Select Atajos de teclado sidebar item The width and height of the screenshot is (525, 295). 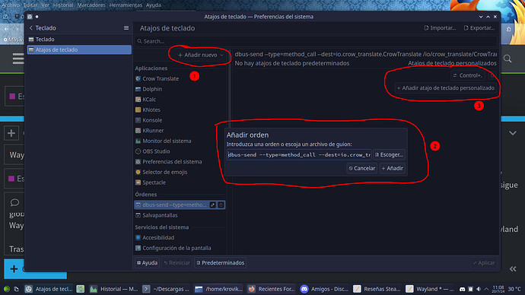[79, 49]
